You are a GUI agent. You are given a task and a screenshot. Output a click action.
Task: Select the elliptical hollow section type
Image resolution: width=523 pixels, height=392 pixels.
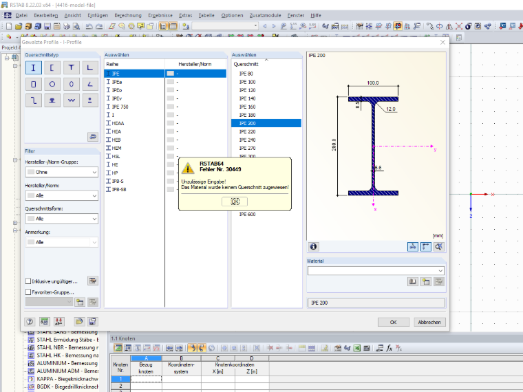click(x=71, y=84)
